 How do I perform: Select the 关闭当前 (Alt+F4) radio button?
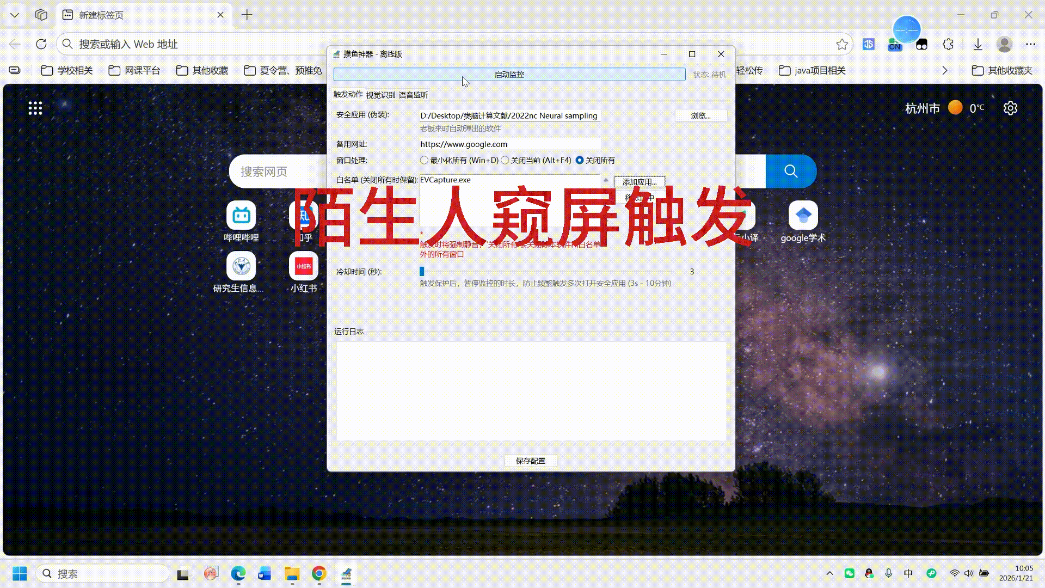click(505, 160)
